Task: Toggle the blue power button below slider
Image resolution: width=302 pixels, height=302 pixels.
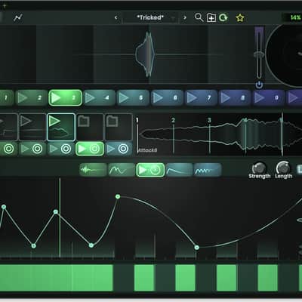Action: tap(259, 85)
